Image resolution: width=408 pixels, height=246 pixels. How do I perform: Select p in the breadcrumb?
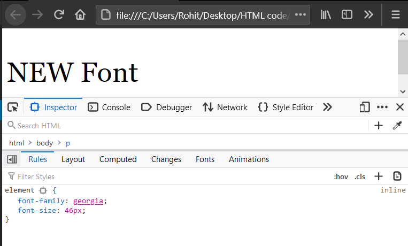coord(68,143)
